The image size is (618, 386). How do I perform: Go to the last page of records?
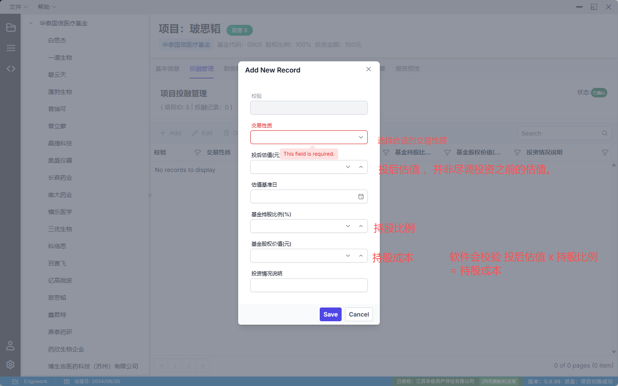203,365
